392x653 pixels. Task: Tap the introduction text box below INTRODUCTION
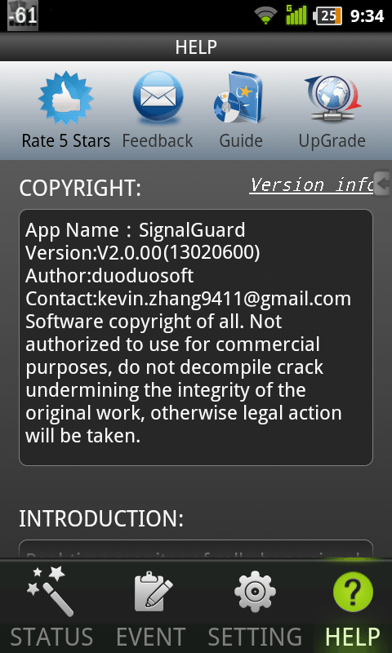point(196,549)
